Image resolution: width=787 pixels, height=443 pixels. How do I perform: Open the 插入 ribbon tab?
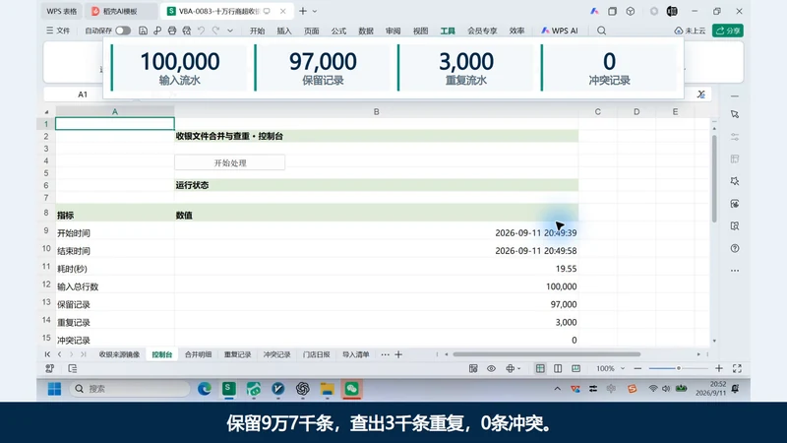coord(284,31)
